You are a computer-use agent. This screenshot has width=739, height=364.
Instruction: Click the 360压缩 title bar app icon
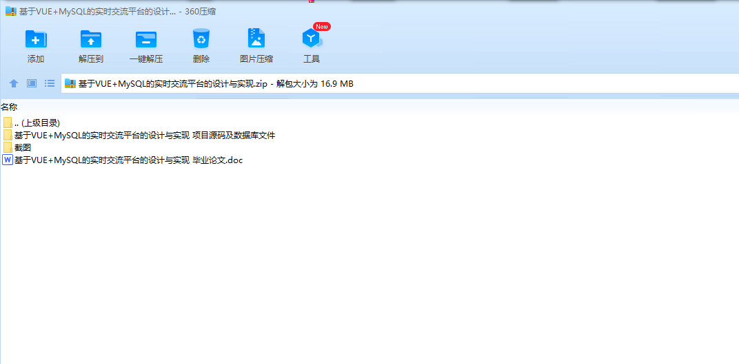[11, 12]
